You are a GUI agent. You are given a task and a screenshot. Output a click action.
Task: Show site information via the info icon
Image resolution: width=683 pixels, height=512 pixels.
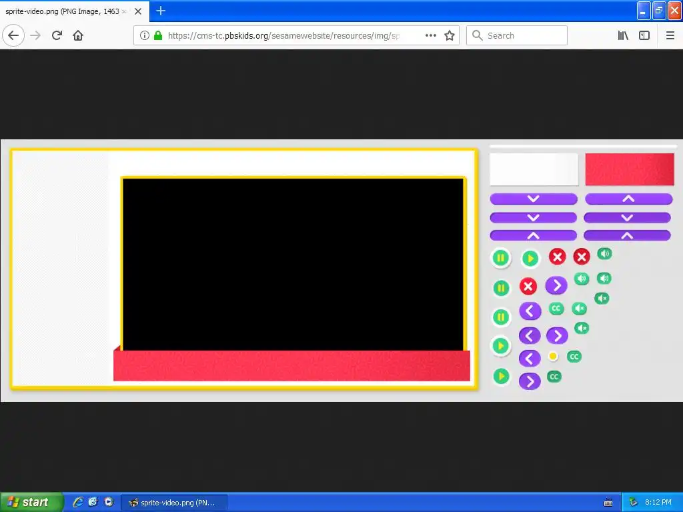click(145, 36)
